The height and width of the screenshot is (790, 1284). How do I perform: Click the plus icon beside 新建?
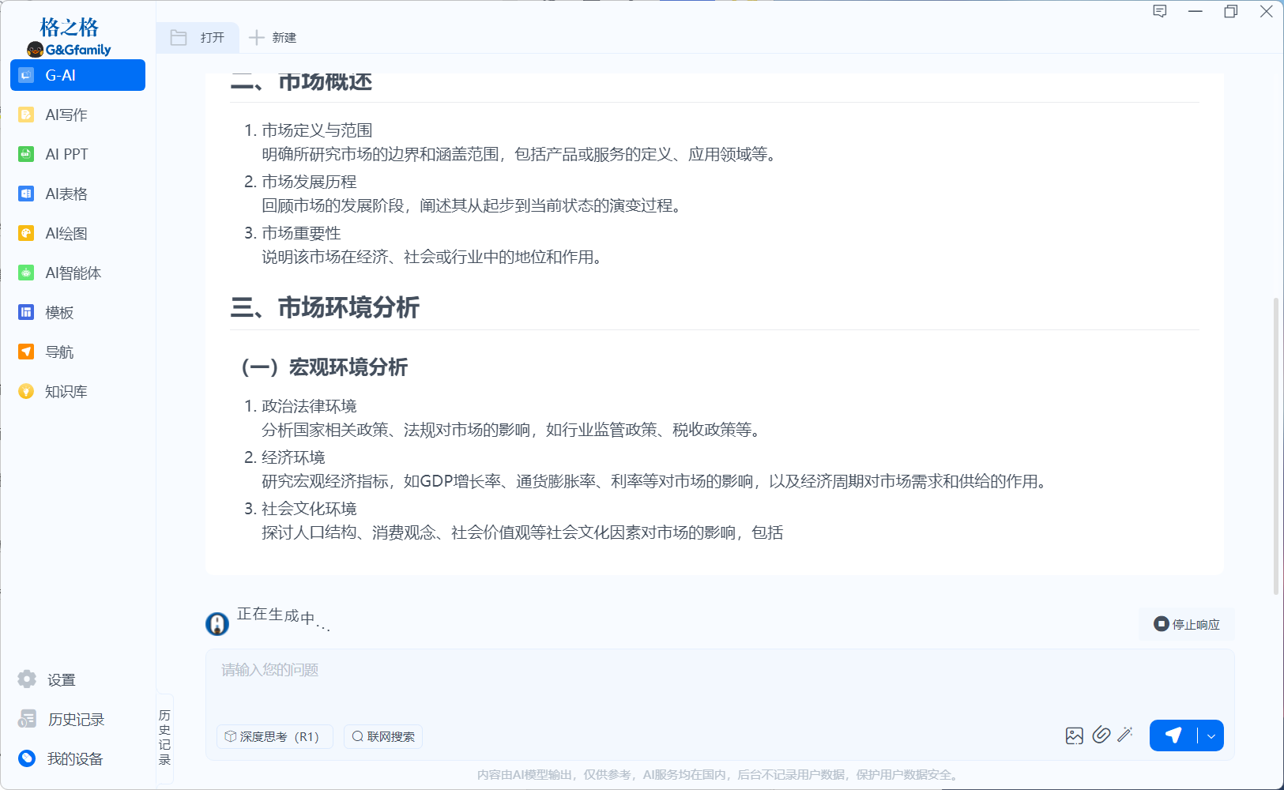(257, 37)
